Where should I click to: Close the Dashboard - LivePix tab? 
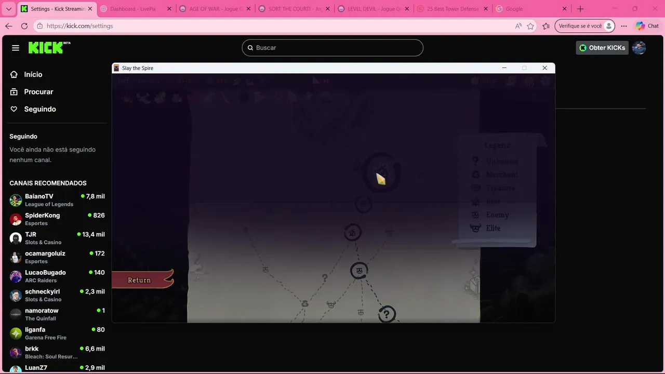(169, 9)
